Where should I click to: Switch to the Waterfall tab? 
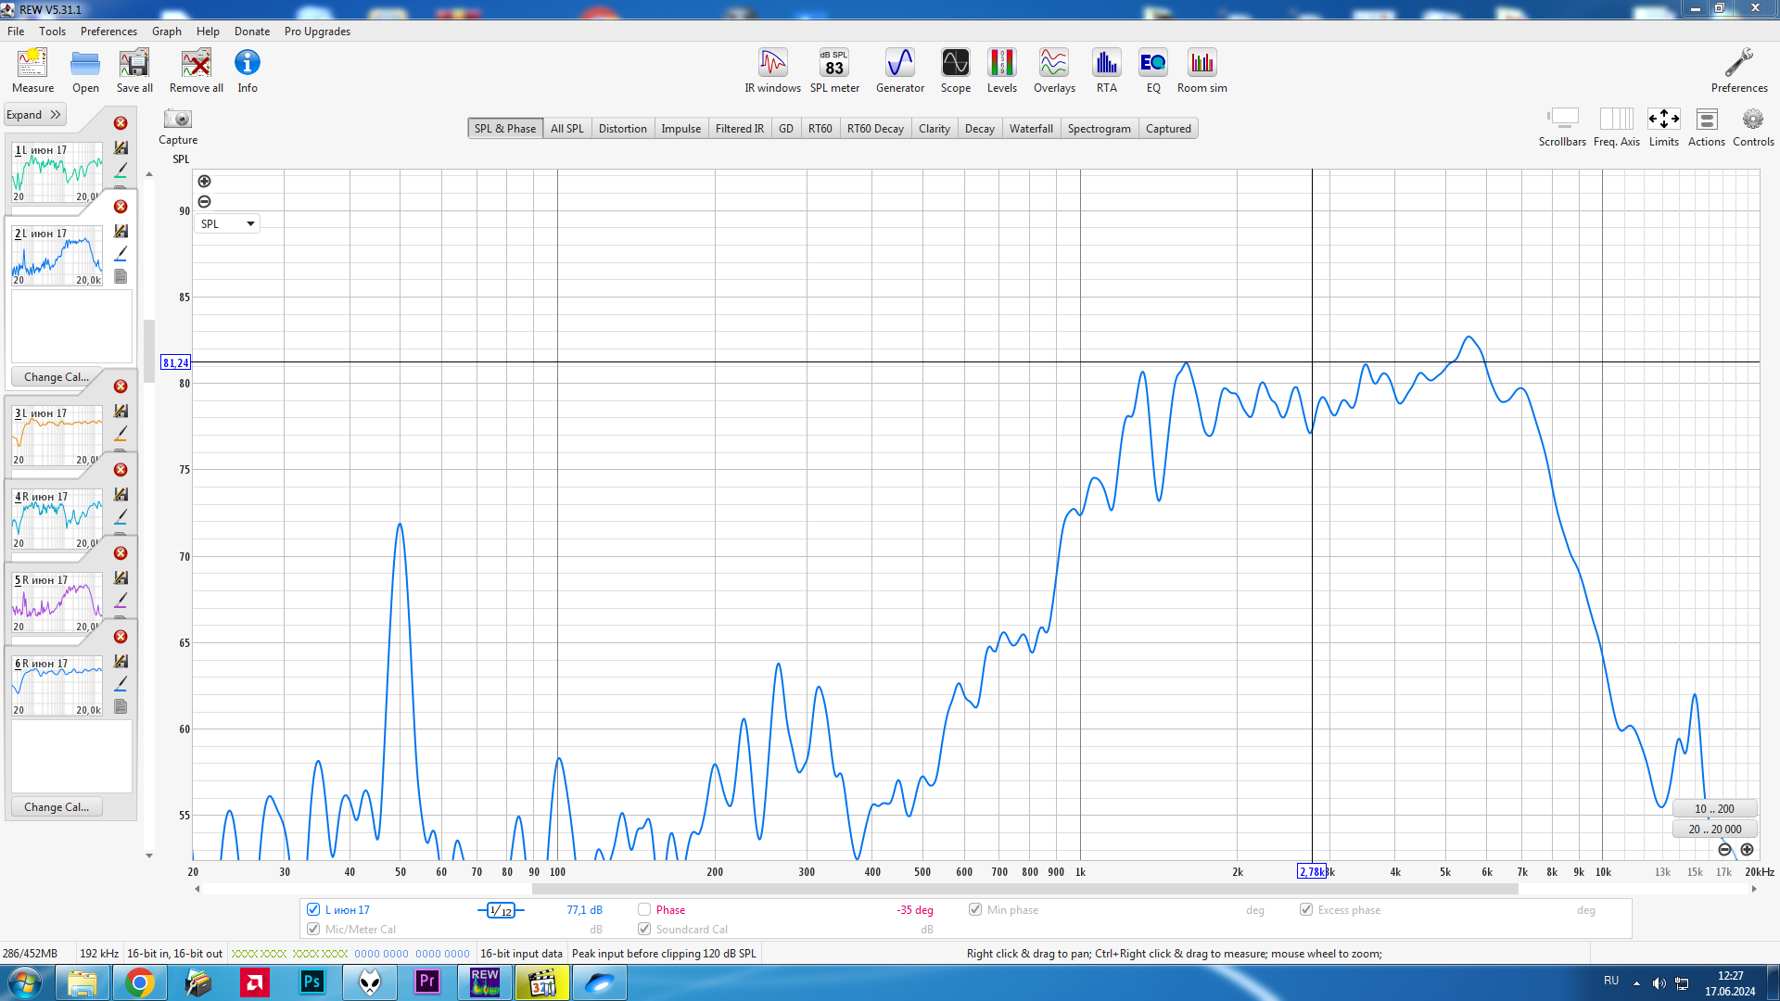click(1030, 129)
